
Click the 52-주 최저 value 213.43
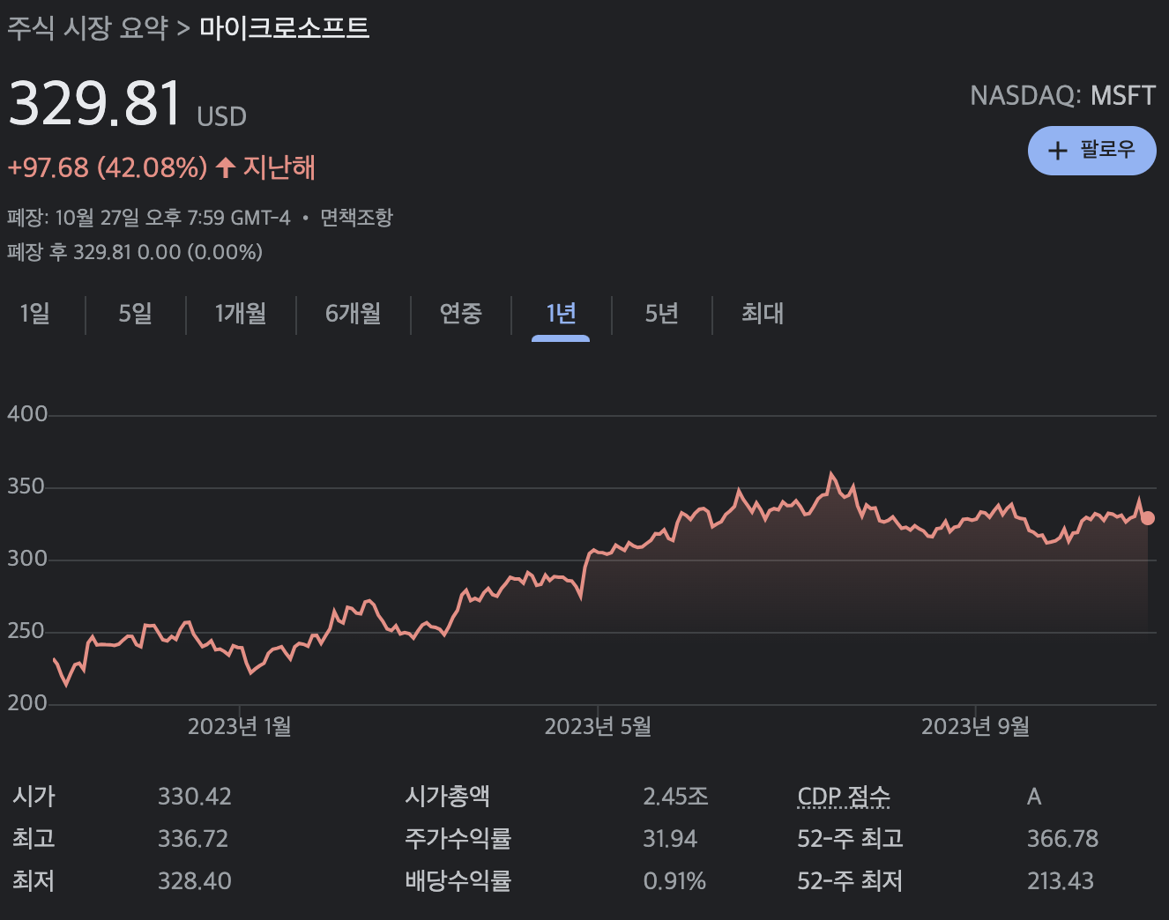pos(1061,881)
